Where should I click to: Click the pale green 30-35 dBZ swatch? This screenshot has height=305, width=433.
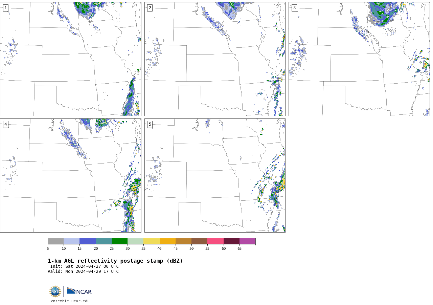point(135,241)
